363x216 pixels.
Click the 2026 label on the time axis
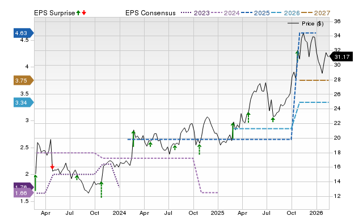[316, 213]
